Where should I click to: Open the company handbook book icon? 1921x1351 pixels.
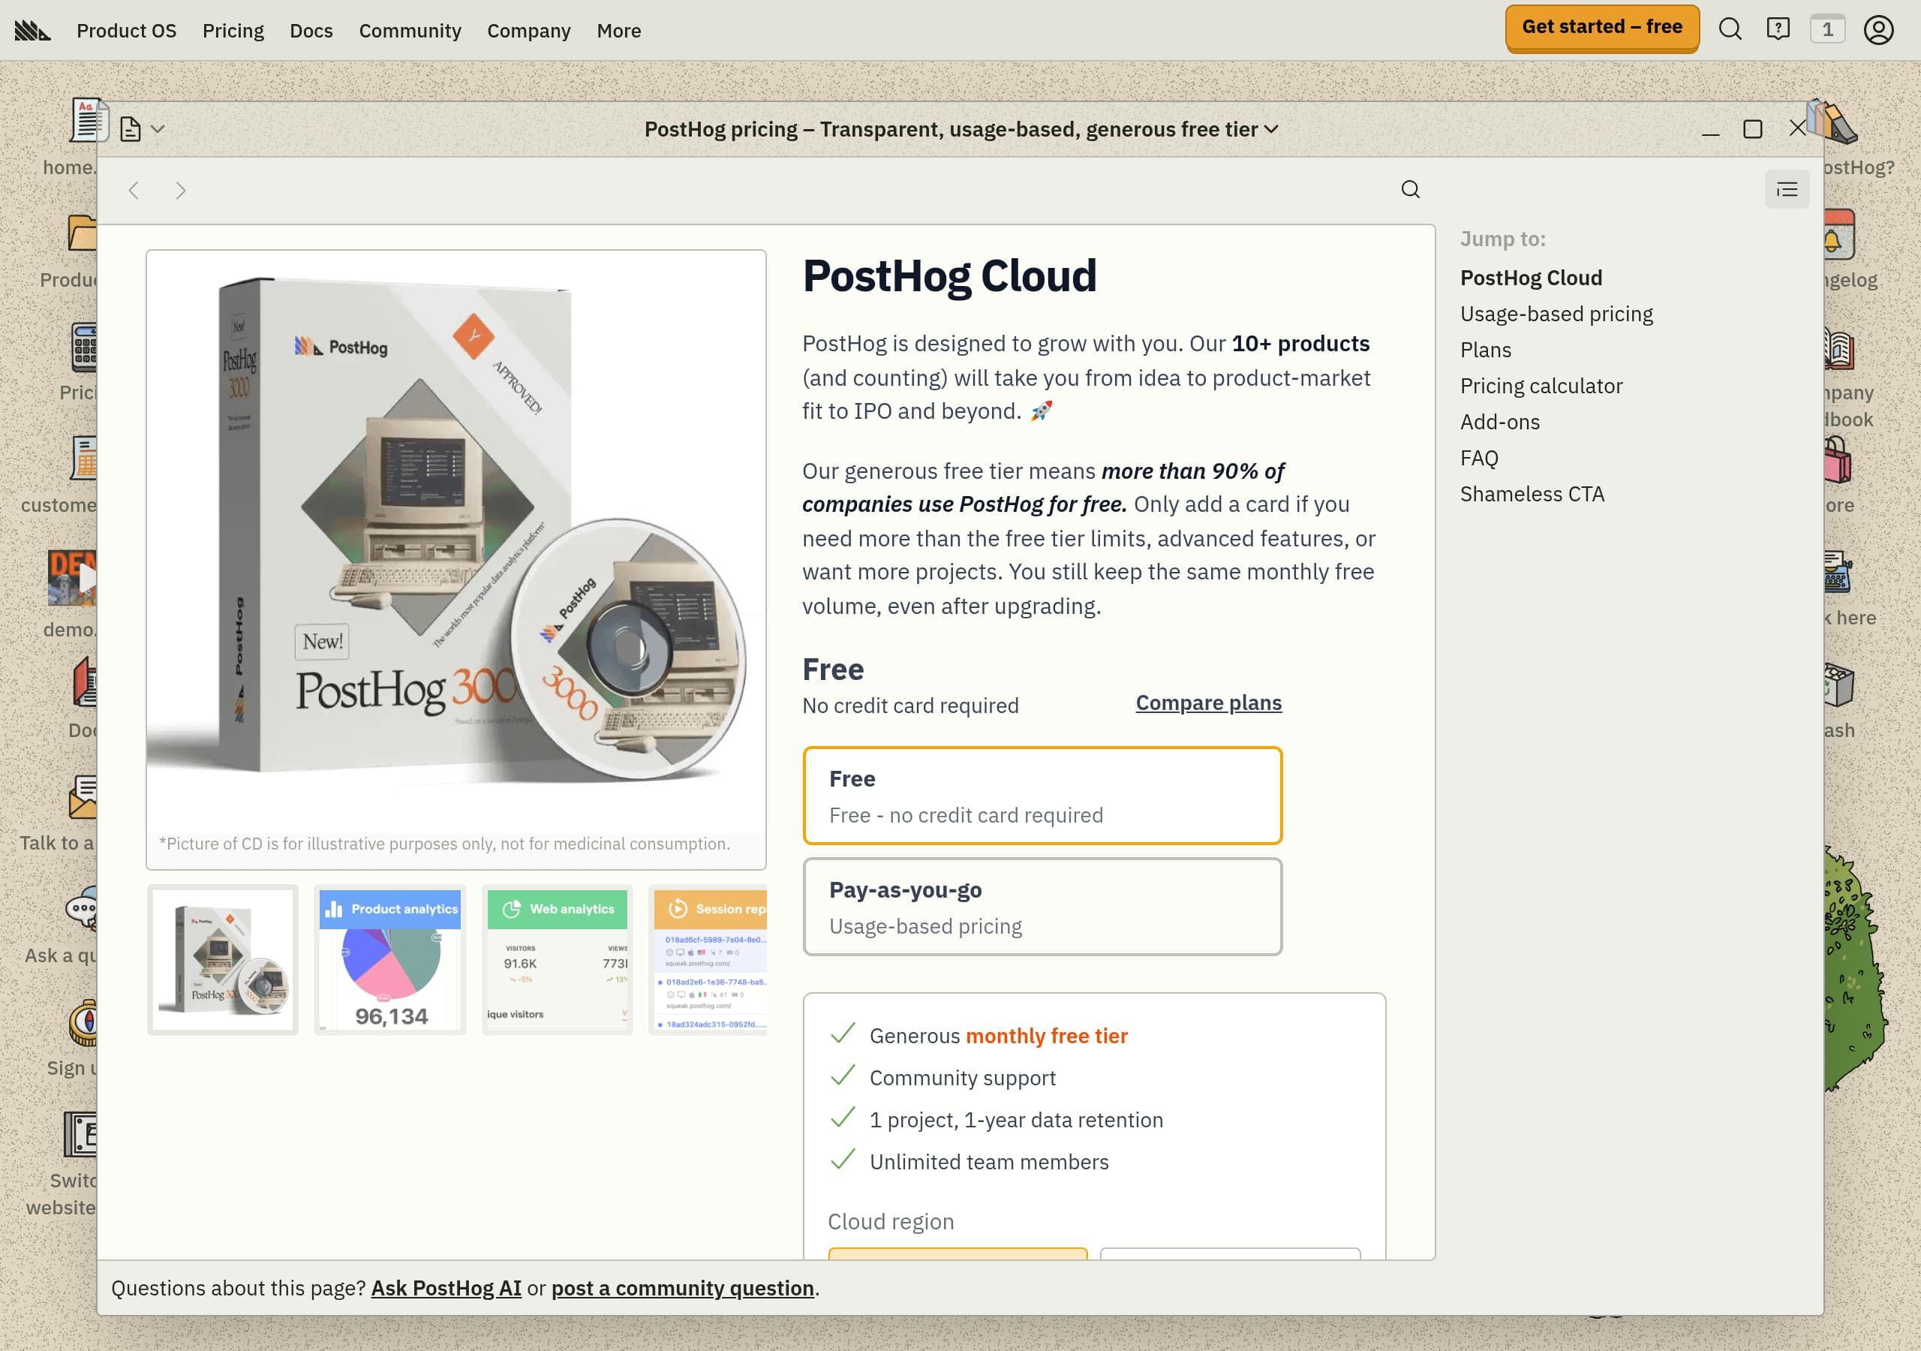pyautogui.click(x=1838, y=349)
